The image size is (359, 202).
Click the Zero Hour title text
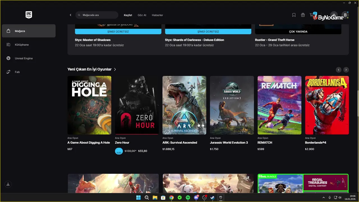click(x=122, y=143)
